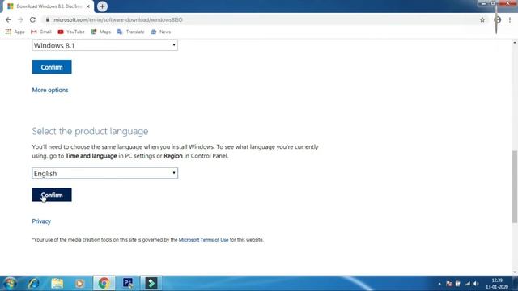Open the Microsoft Terms of Use link
This screenshot has width=518, height=291.
point(203,240)
